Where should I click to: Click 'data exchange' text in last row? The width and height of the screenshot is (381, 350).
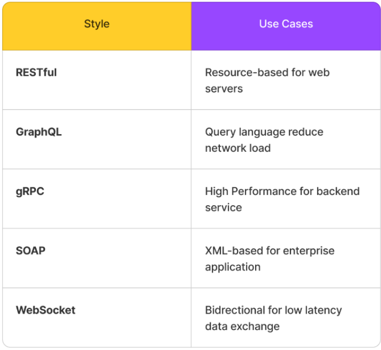click(x=242, y=327)
